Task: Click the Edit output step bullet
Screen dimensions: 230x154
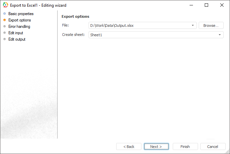Action: click(x=4, y=39)
